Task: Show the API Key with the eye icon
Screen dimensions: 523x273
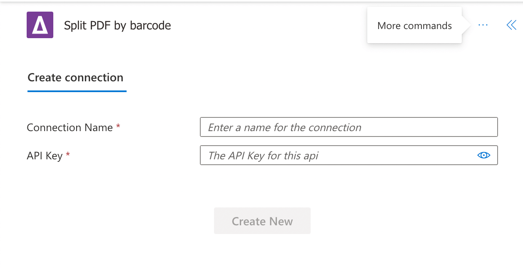Action: tap(483, 155)
